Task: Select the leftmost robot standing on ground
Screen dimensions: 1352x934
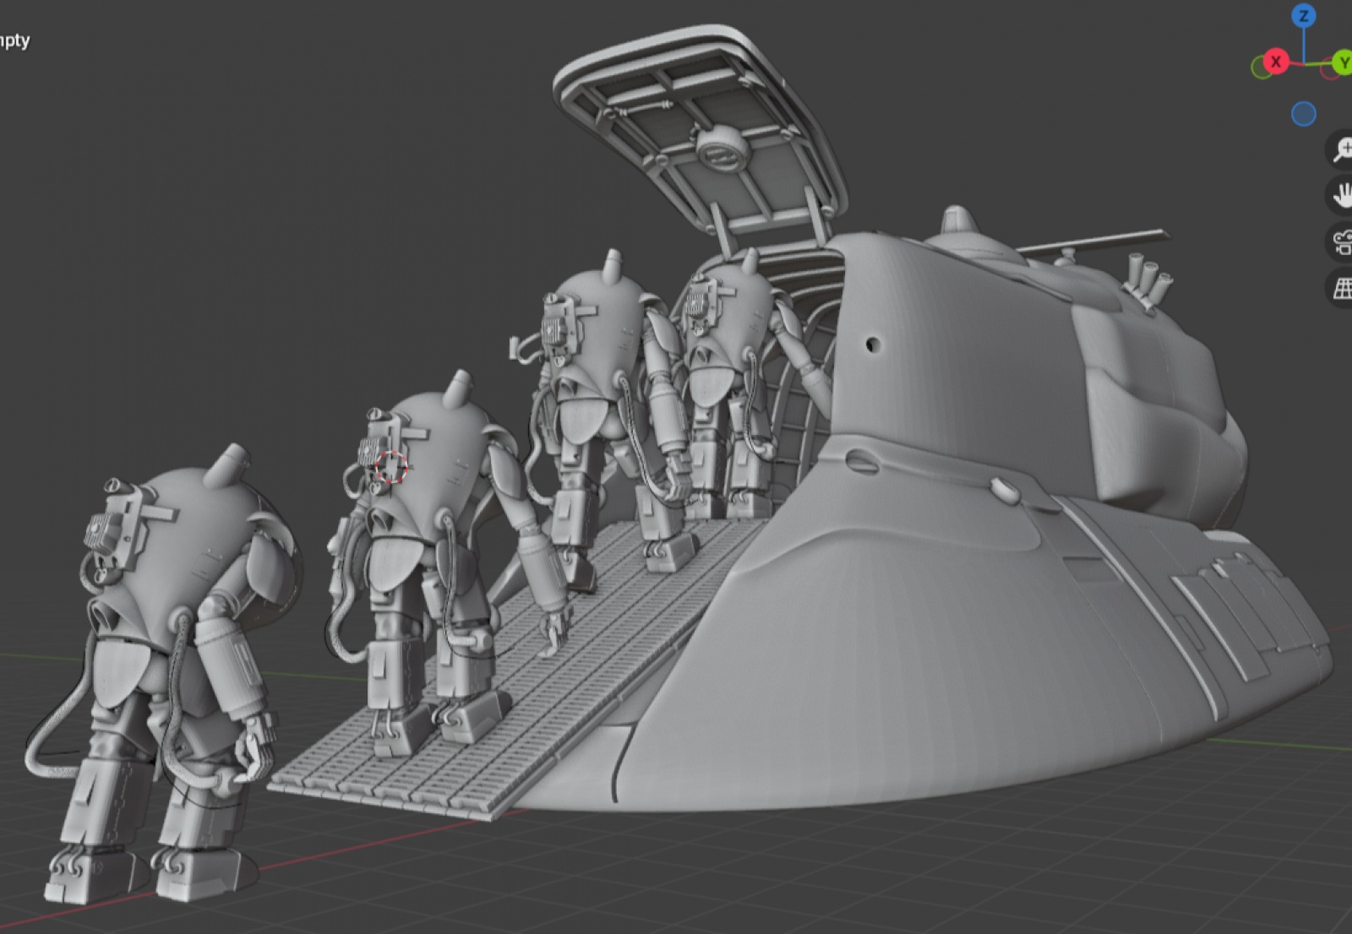Action: [x=161, y=642]
